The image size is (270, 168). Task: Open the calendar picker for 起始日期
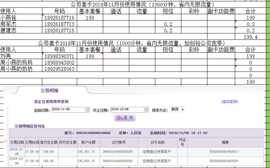pos(87,110)
